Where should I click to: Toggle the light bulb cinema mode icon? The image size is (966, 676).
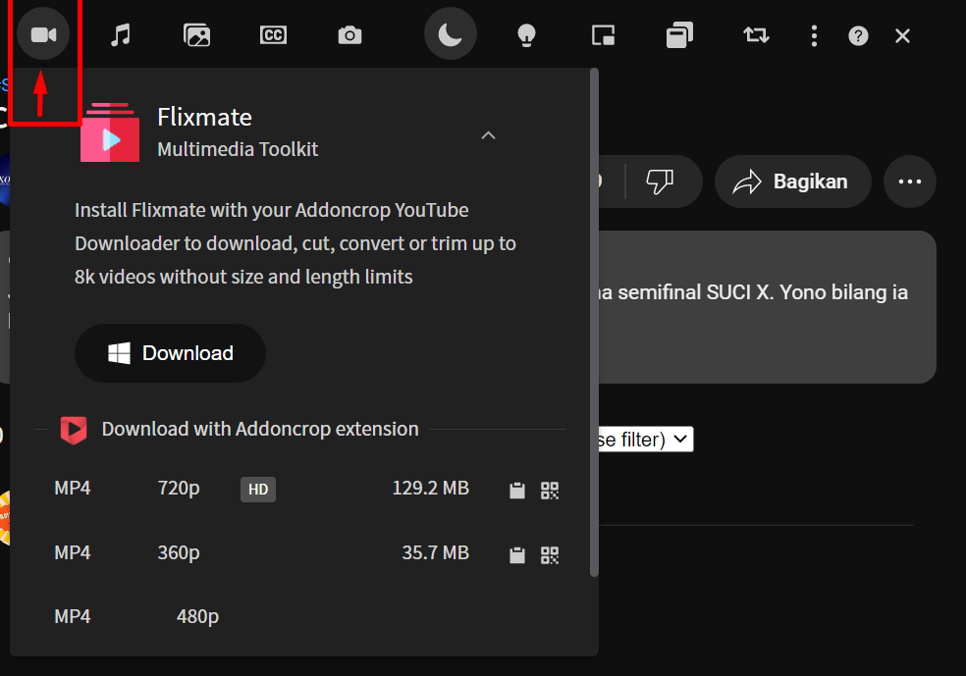[x=527, y=35]
